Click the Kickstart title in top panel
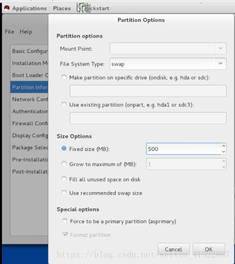The height and width of the screenshot is (264, 235). [x=97, y=8]
